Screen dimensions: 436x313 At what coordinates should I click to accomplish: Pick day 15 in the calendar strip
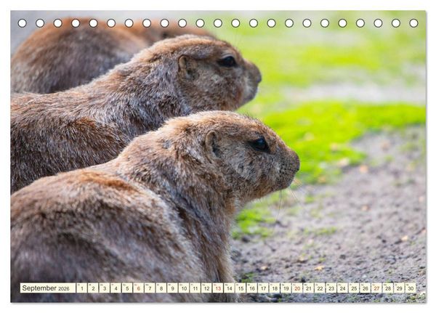pyautogui.click(x=241, y=288)
